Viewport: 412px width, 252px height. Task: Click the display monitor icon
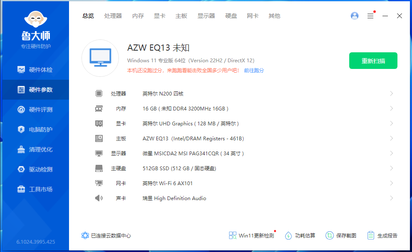coord(99,153)
